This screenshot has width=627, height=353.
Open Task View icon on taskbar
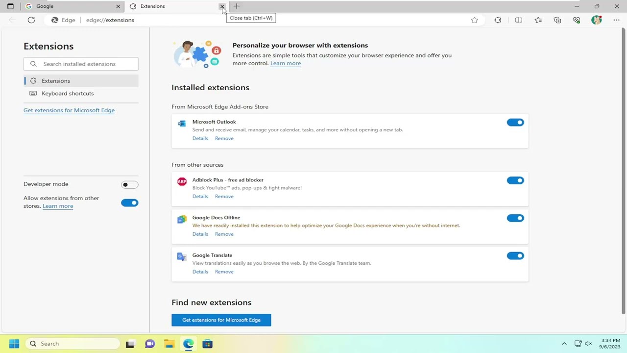[130, 344]
